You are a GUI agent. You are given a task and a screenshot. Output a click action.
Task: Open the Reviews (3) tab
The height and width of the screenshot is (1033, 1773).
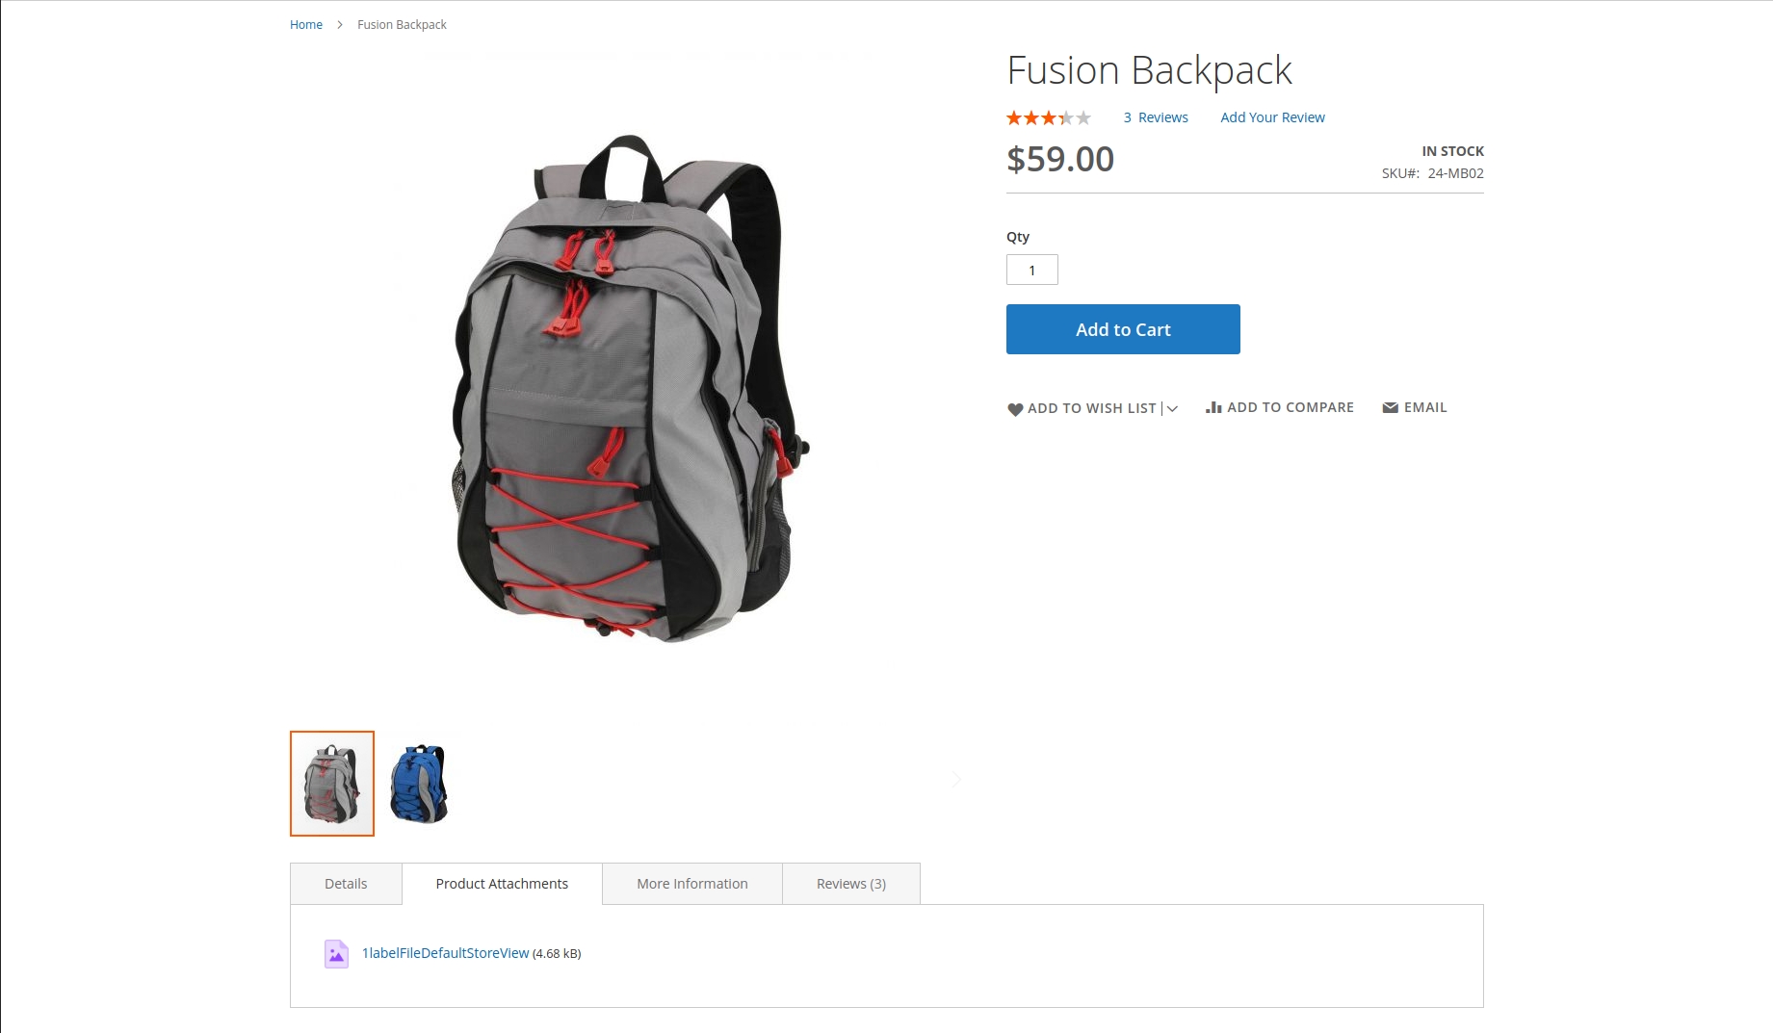click(851, 884)
